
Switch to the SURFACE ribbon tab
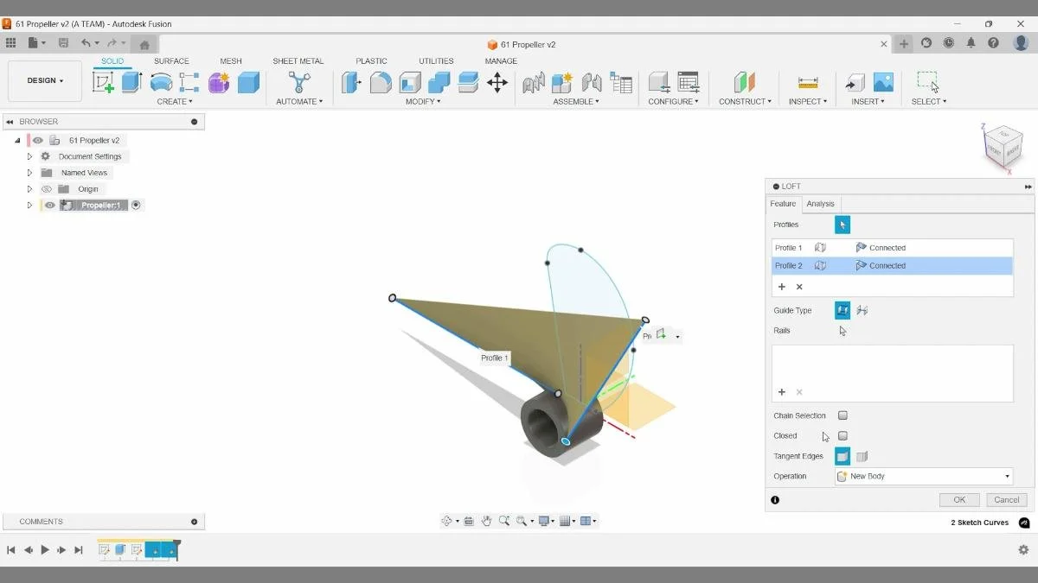point(171,60)
